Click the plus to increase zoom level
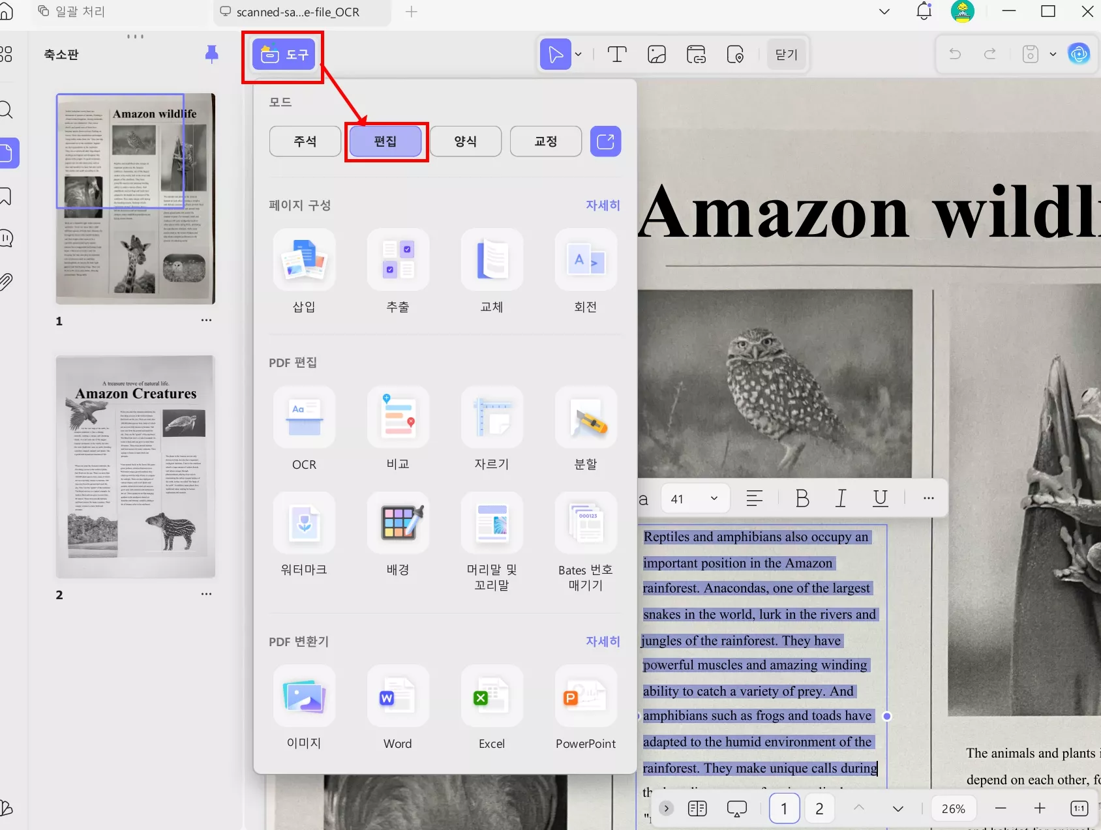Viewport: 1101px width, 830px height. pyautogui.click(x=1040, y=808)
